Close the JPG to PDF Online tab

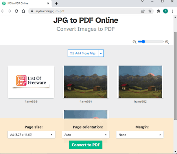pos(48,4)
